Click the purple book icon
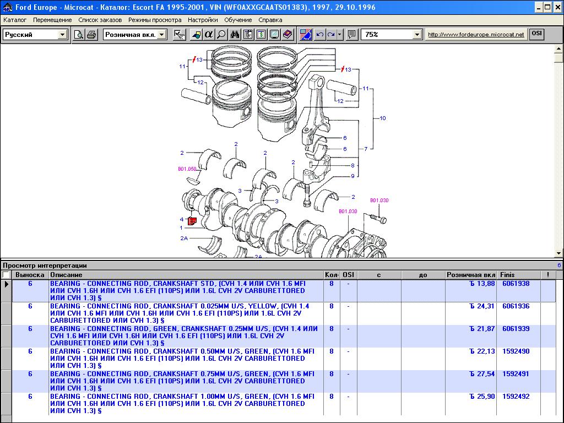 tap(287, 35)
